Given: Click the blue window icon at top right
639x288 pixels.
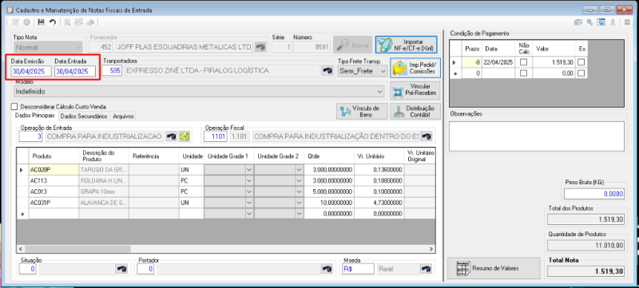Looking at the screenshot, I should [601, 22].
